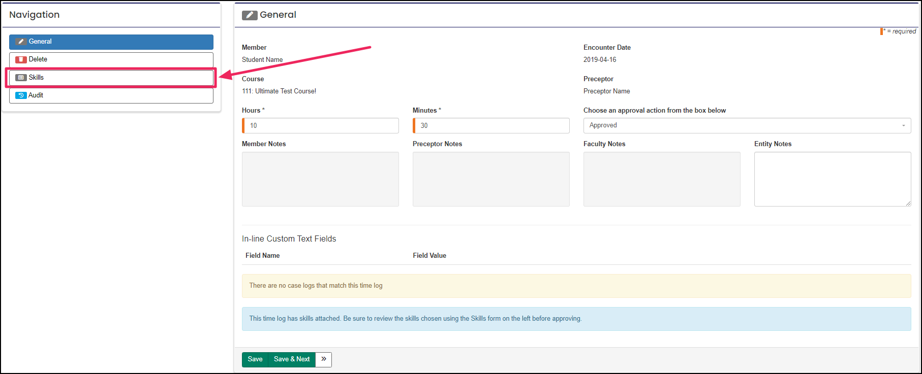Click the Save button
Screen dimensions: 922x374
(x=255, y=359)
